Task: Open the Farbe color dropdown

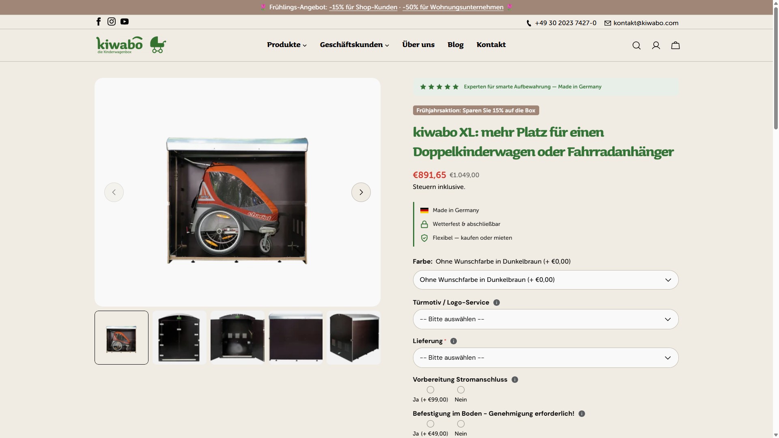Action: tap(545, 280)
